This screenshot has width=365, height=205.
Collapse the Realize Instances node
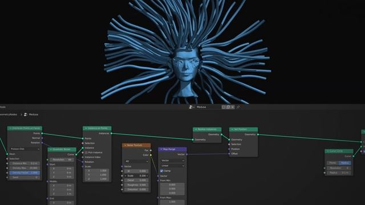tap(196, 129)
